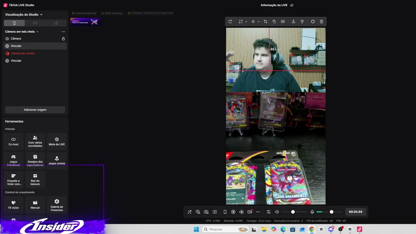
Task: Open the Windows Start menu
Action: [x=196, y=229]
